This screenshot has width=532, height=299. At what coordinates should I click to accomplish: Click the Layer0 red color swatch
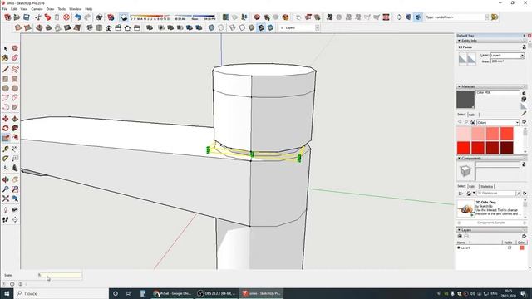point(522,248)
